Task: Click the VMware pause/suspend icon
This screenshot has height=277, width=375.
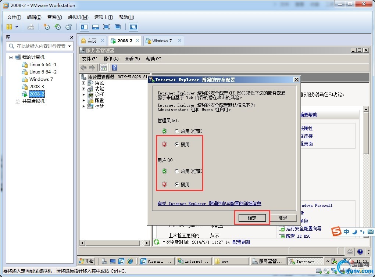Action: pyautogui.click(x=9, y=27)
